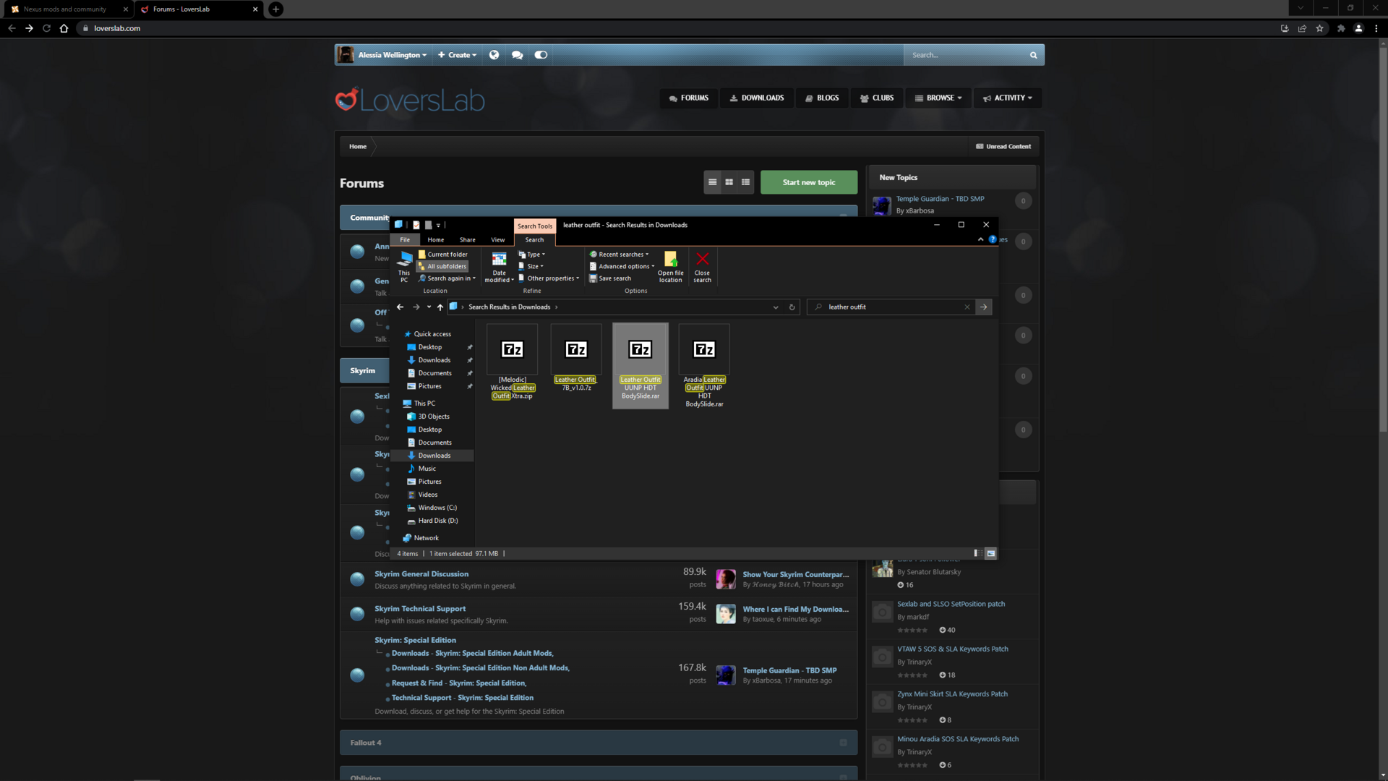Click browser reload button
Screen dimensions: 1388x781
pos(47,28)
